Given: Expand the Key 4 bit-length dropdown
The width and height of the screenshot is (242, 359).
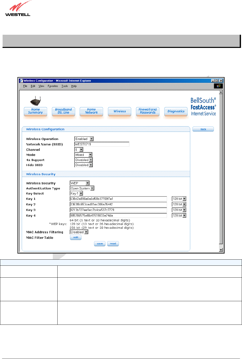Looking at the screenshot, I should (184, 216).
